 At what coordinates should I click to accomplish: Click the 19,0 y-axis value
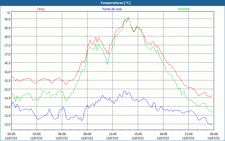(8, 19)
